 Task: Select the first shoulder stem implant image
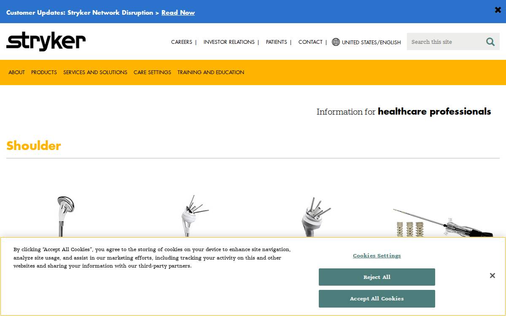click(65, 216)
